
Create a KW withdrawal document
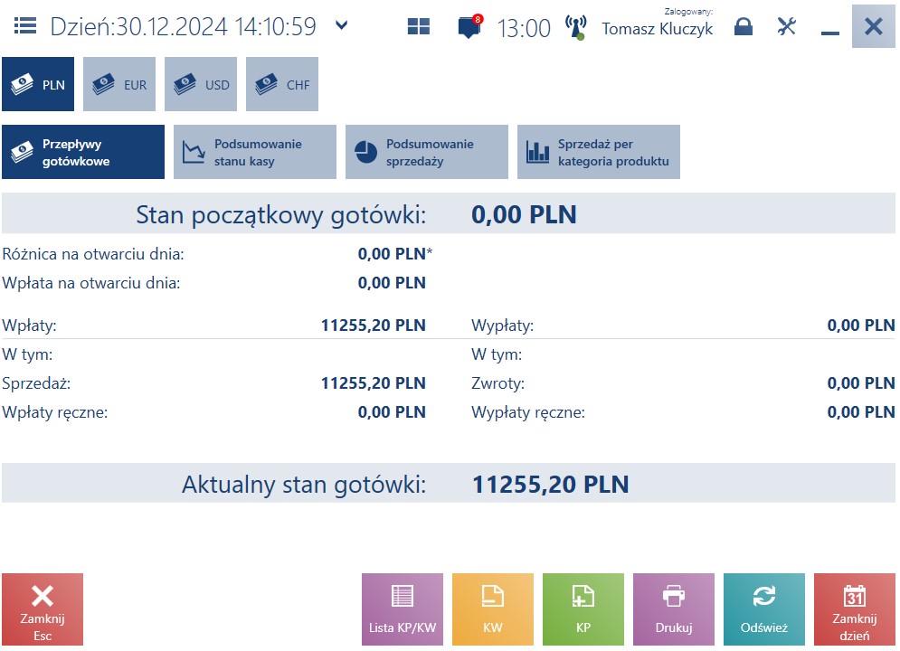[x=493, y=609]
